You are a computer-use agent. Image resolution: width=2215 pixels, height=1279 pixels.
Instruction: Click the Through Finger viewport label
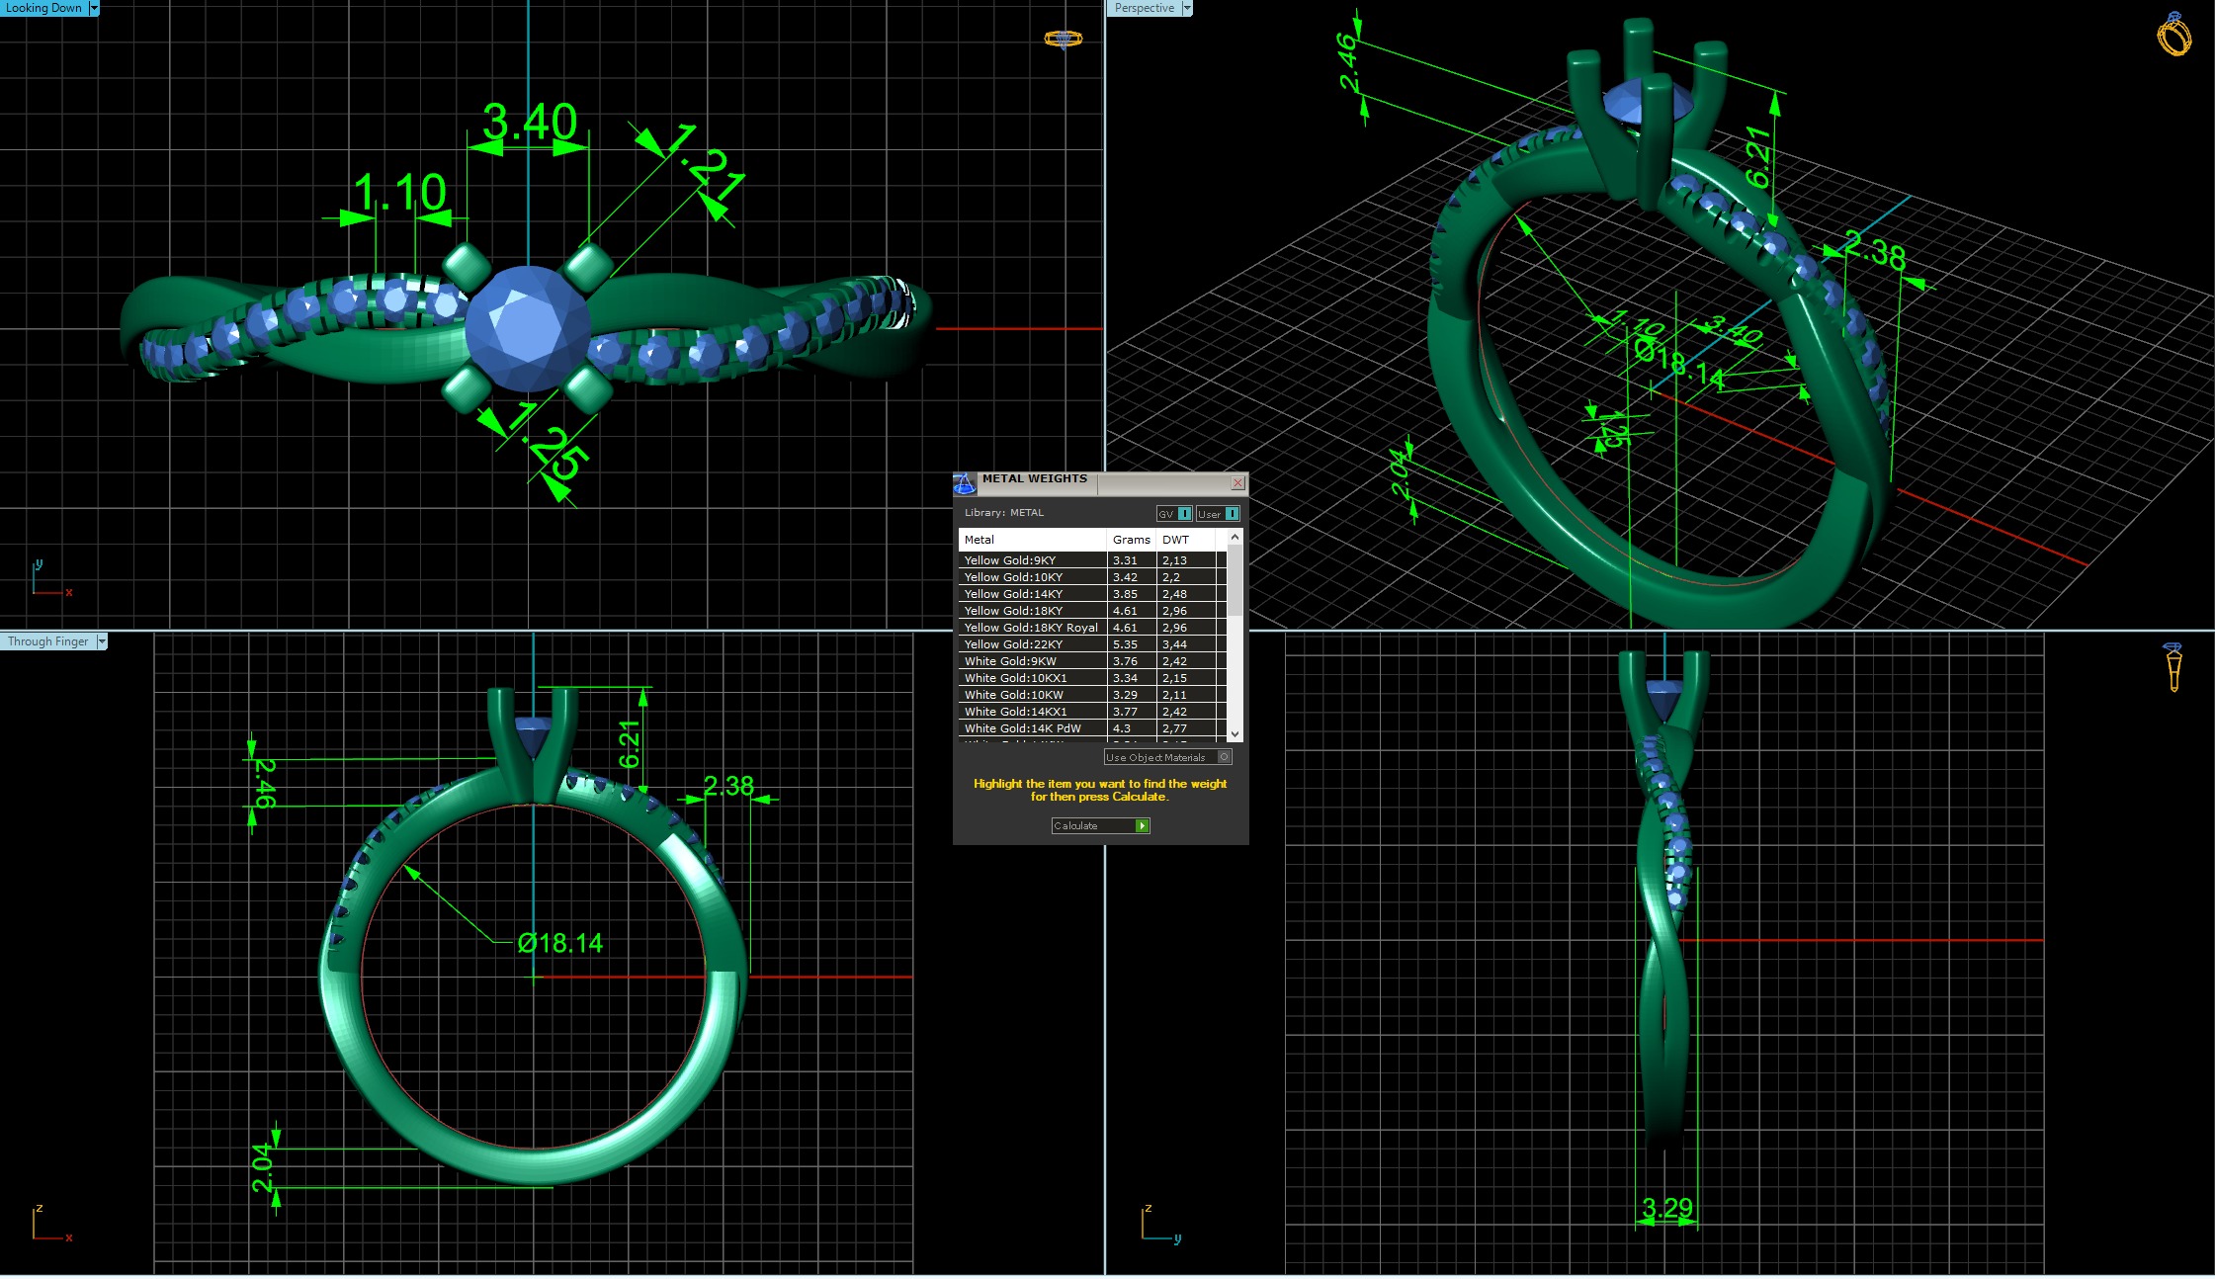[x=47, y=641]
